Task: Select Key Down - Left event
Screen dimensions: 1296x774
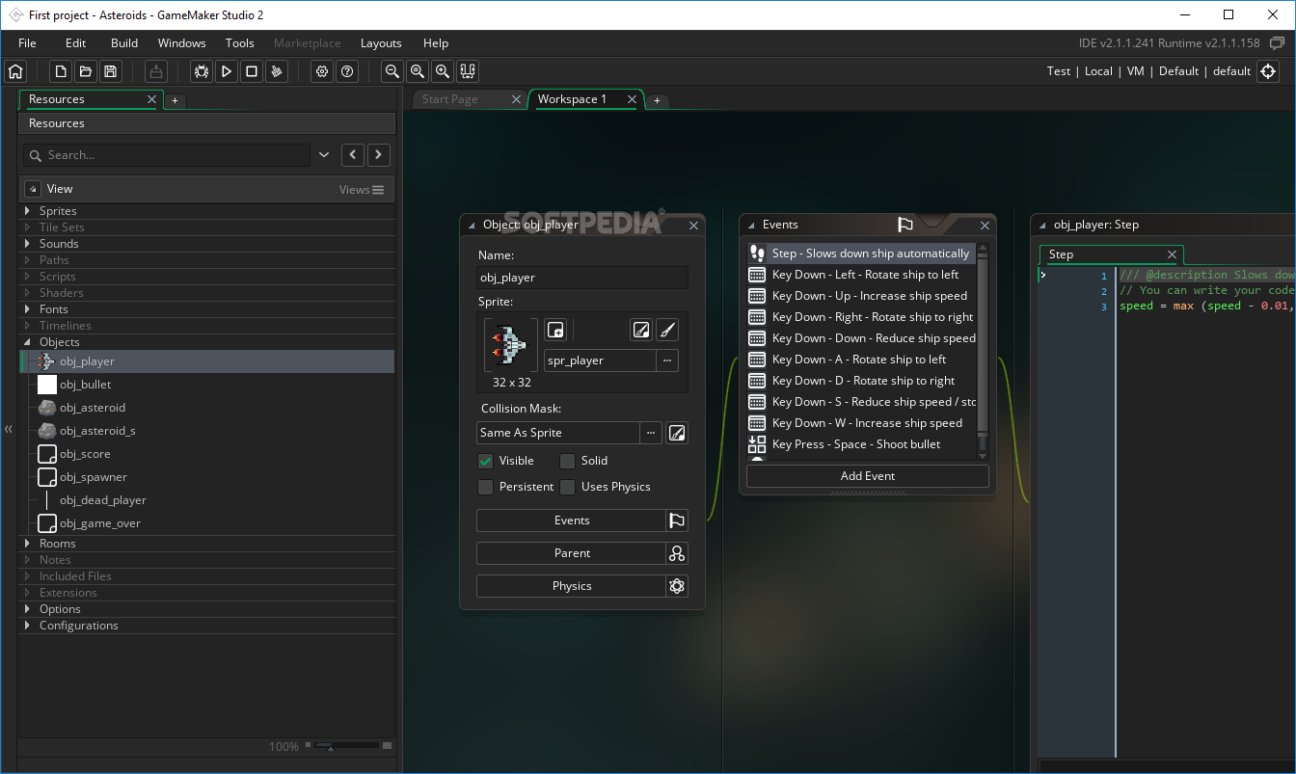Action: (861, 275)
